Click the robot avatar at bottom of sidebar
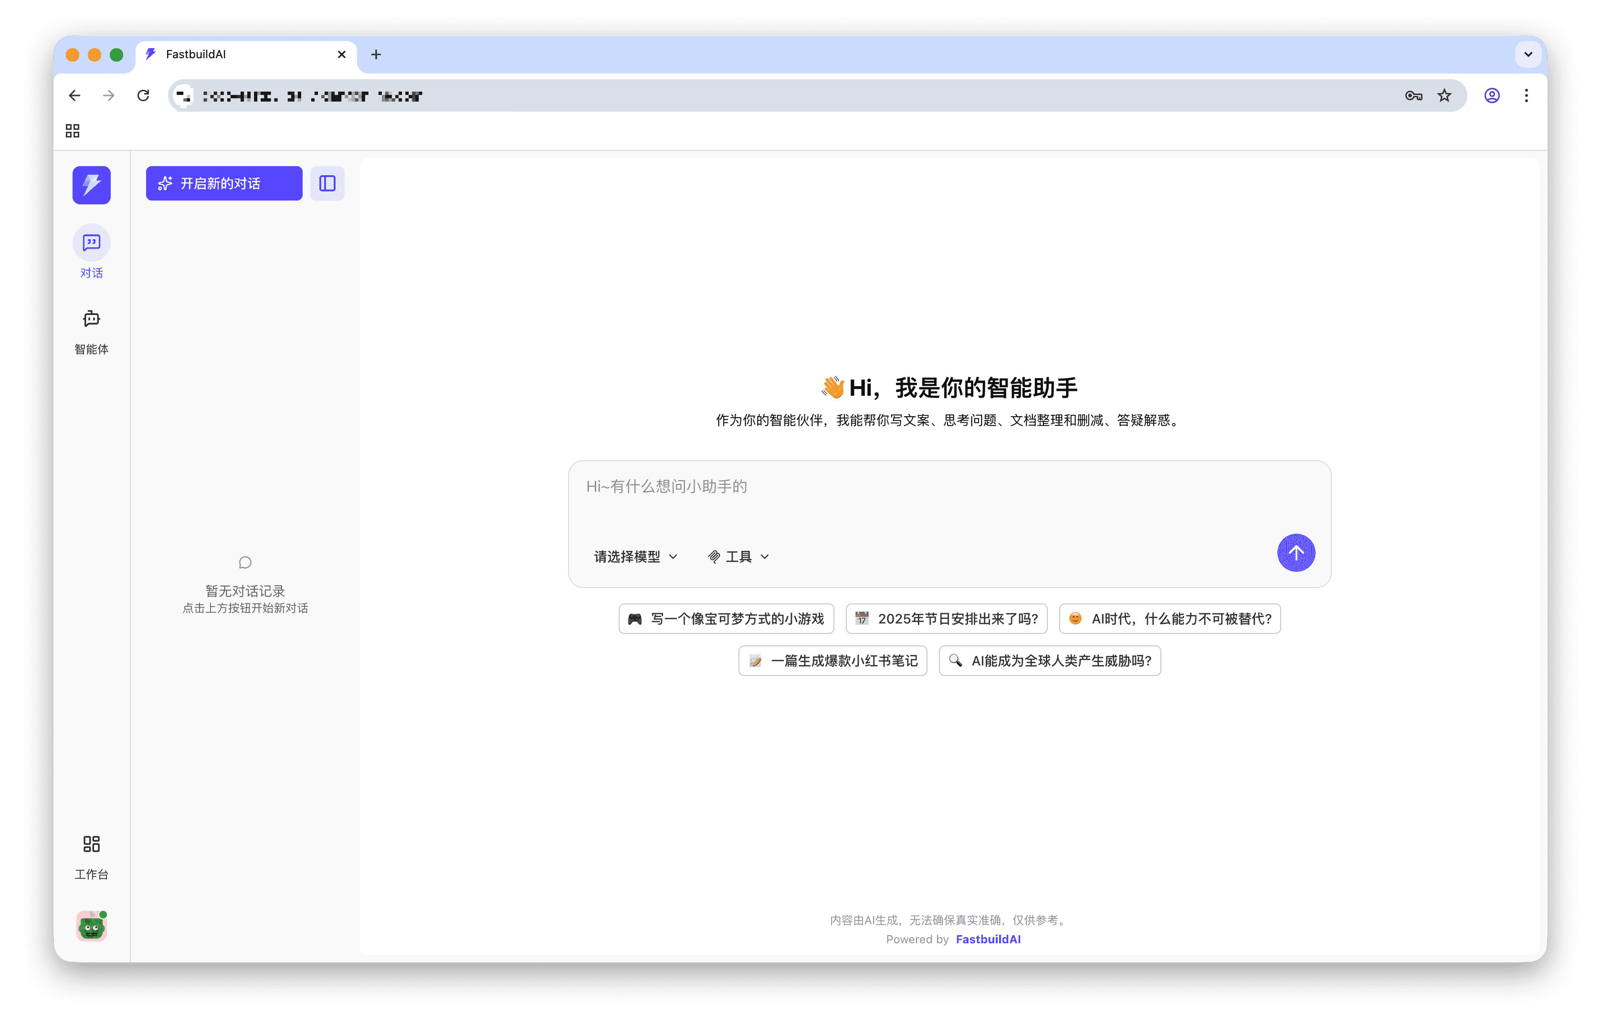1601x1034 pixels. click(91, 926)
